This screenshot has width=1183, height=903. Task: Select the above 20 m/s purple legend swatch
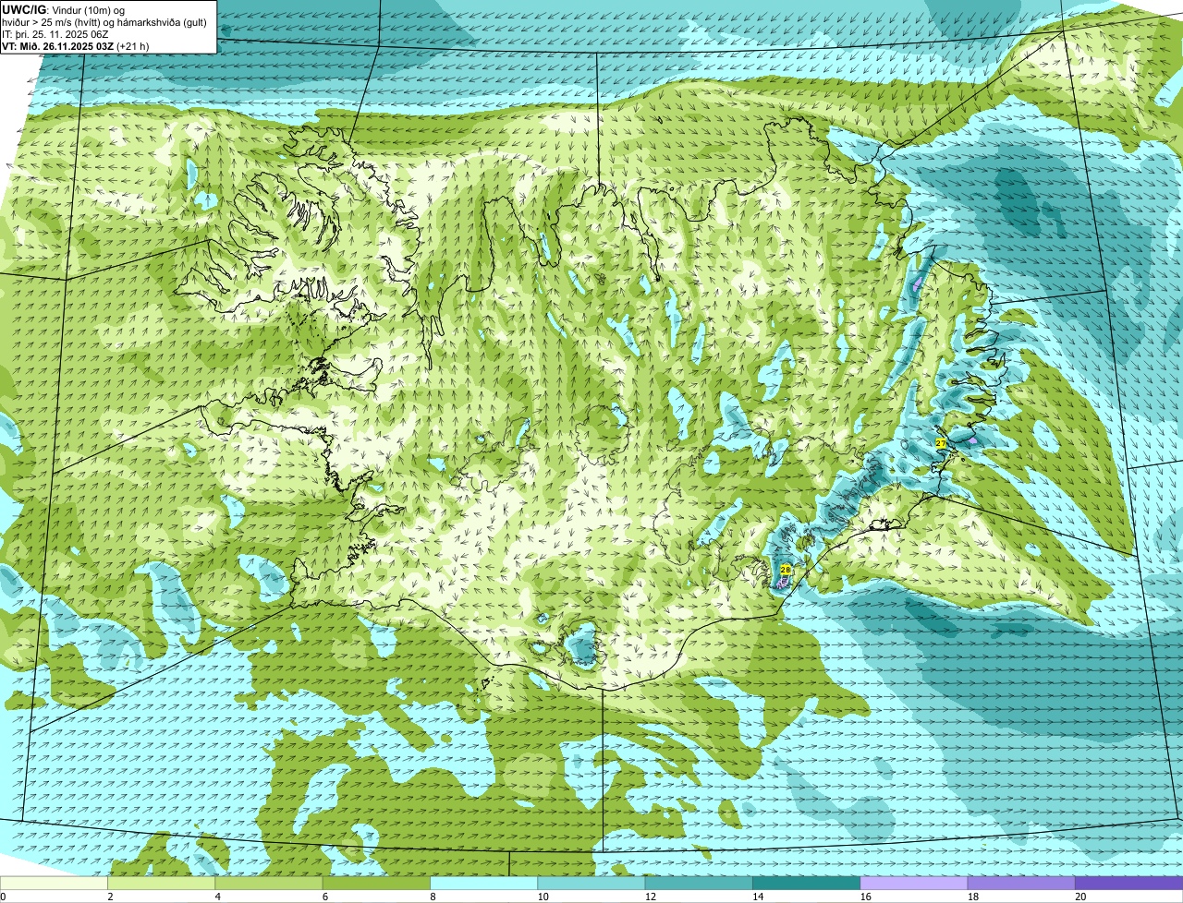pyautogui.click(x=1128, y=883)
